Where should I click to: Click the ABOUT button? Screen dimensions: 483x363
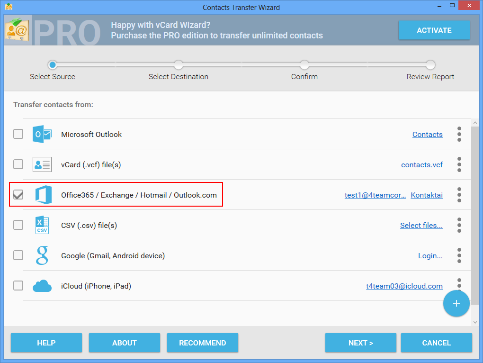125,343
